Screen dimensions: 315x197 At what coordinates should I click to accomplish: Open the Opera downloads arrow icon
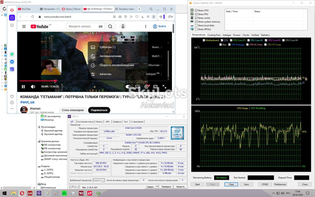click(142, 17)
